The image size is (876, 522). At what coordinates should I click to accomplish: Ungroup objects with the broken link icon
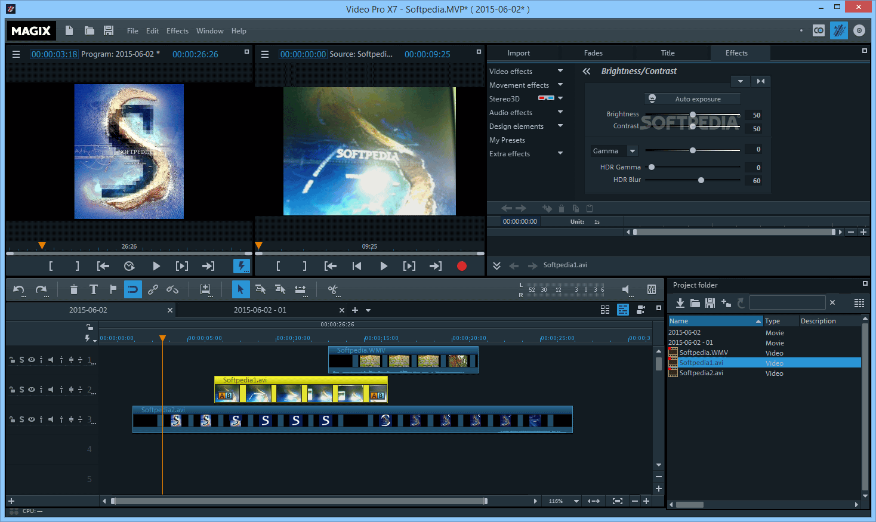(172, 290)
